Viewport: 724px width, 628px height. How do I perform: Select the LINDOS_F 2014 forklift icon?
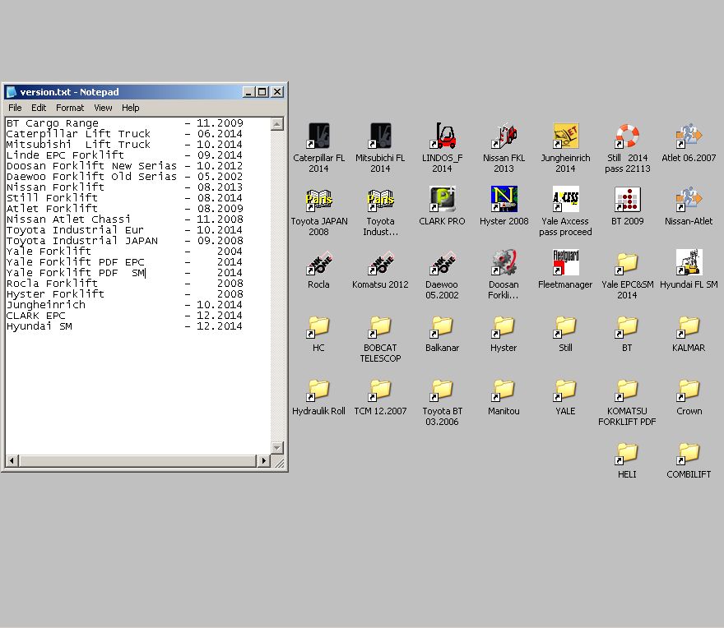tap(442, 136)
